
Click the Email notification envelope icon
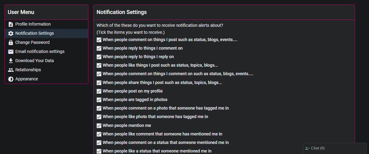pyautogui.click(x=11, y=52)
